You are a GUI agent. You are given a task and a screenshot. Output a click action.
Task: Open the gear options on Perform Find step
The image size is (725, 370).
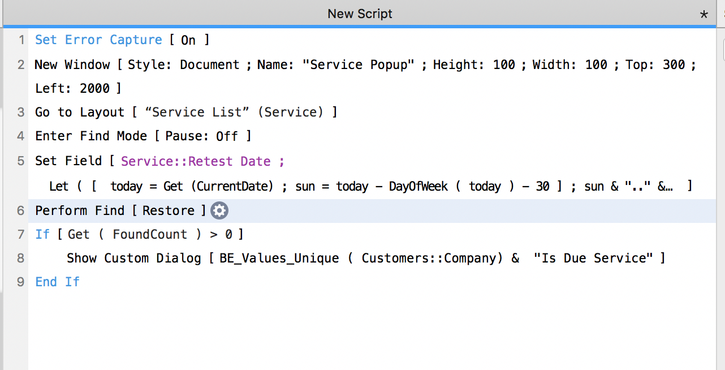(x=219, y=211)
